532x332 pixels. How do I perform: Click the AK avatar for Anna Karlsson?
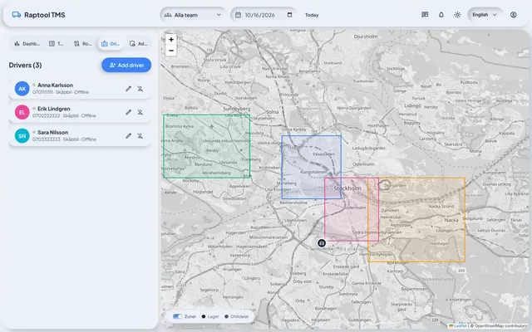(x=22, y=89)
